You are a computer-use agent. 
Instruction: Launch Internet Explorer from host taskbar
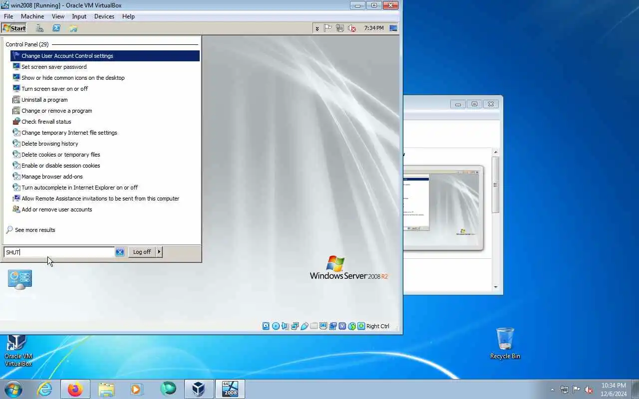(44, 389)
